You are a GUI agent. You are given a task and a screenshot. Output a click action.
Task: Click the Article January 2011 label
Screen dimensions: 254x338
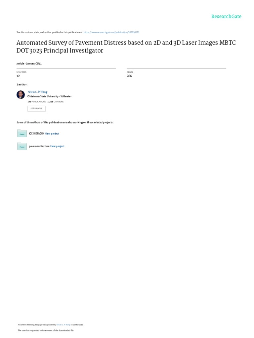coord(29,64)
